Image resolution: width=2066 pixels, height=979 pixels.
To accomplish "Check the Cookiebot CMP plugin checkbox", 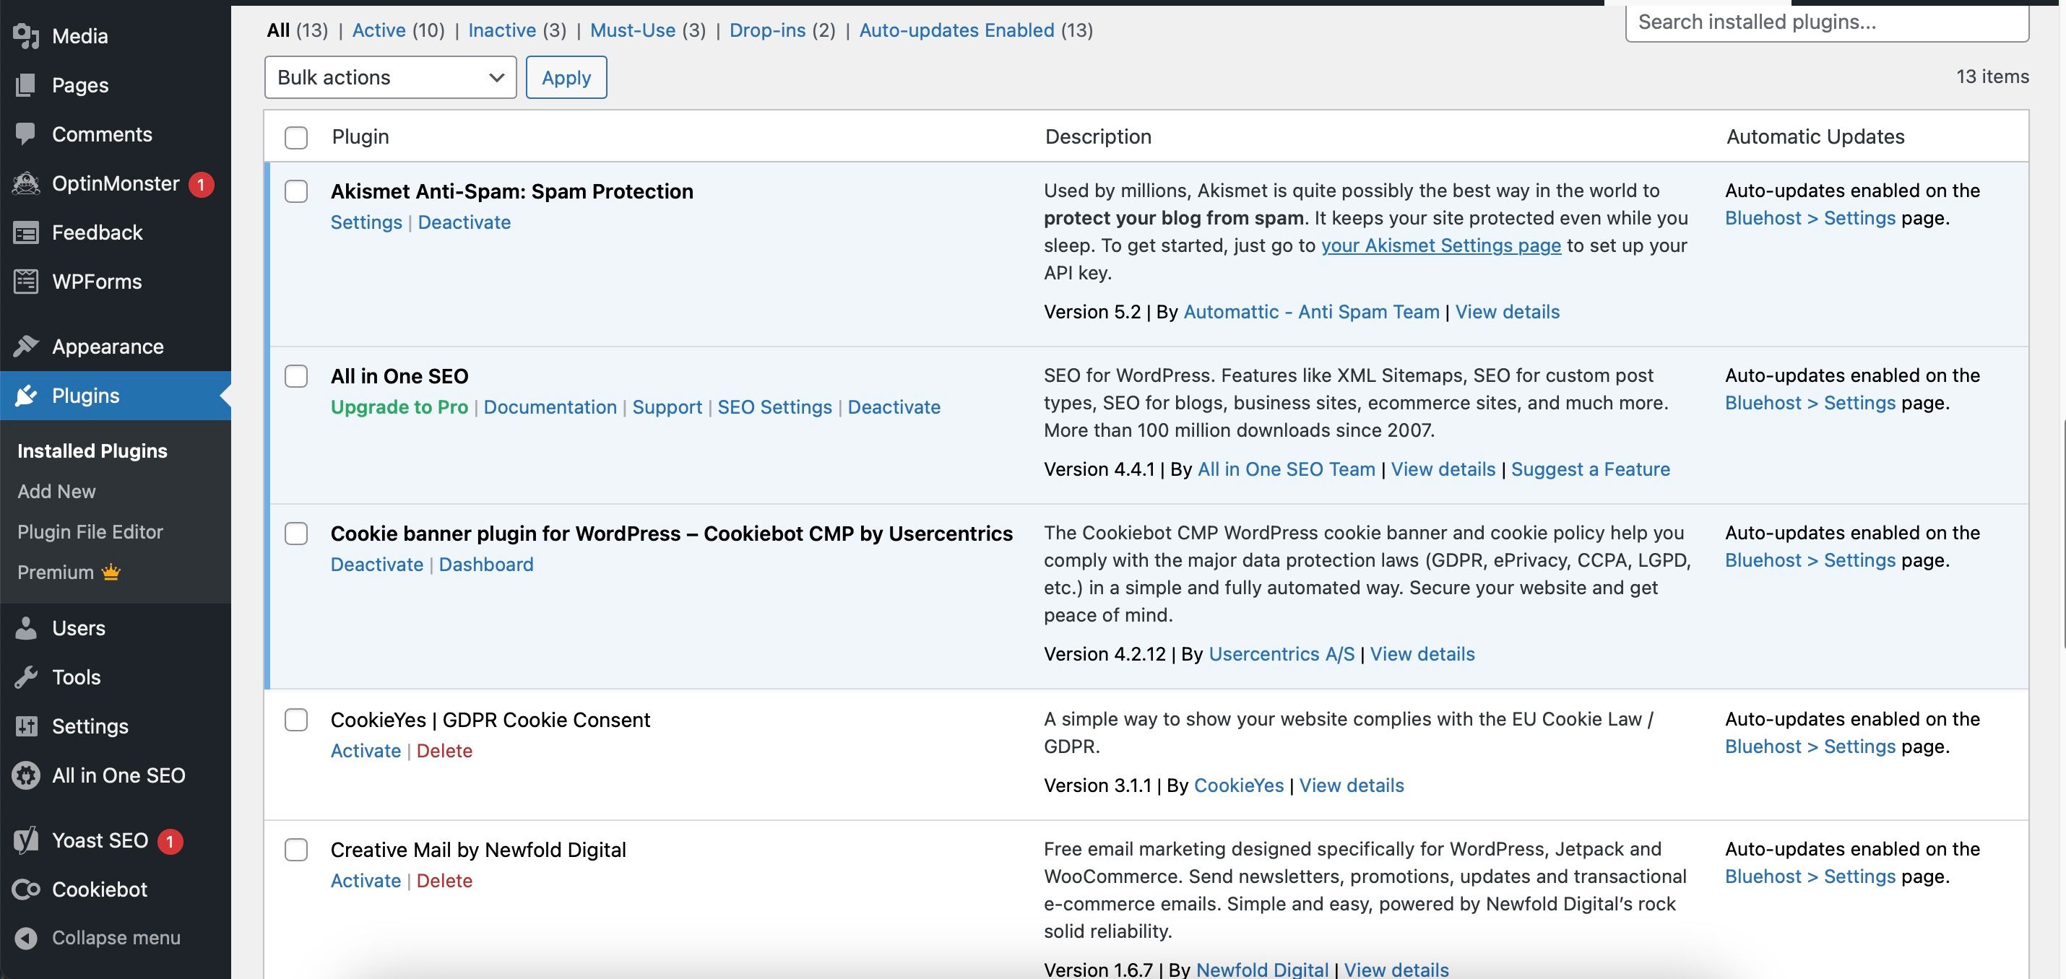I will click(296, 534).
